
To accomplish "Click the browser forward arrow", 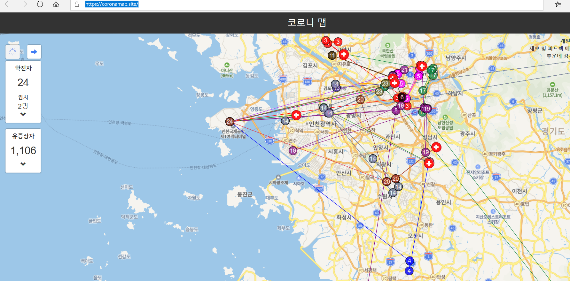I will coord(24,4).
